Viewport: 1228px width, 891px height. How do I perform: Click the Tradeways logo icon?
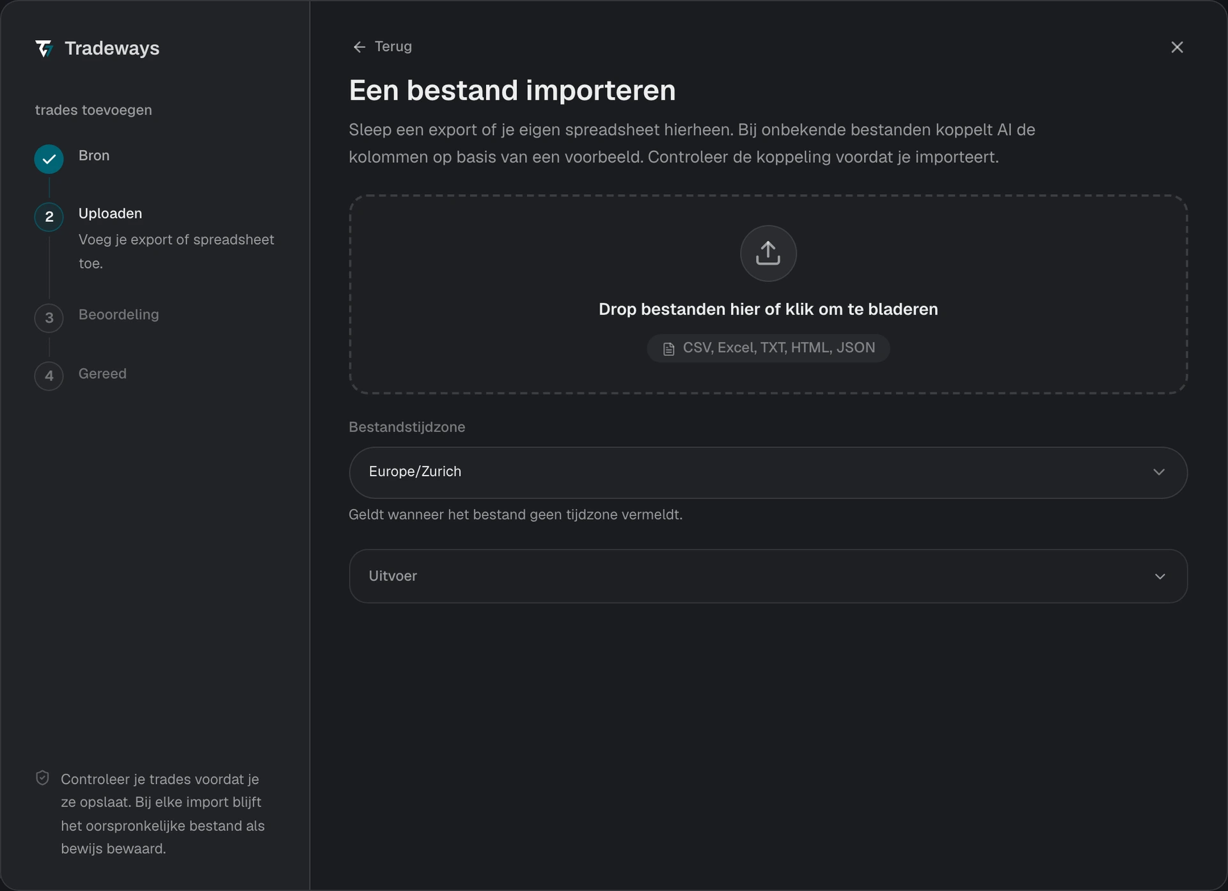[x=44, y=49]
